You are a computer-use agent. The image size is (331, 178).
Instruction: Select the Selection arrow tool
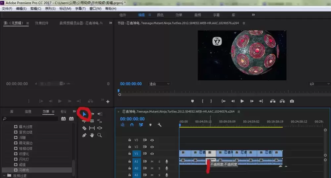[x=84, y=114]
